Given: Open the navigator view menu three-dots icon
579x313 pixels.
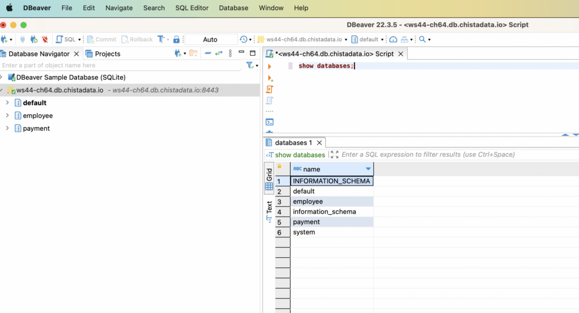Looking at the screenshot, I should (230, 54).
